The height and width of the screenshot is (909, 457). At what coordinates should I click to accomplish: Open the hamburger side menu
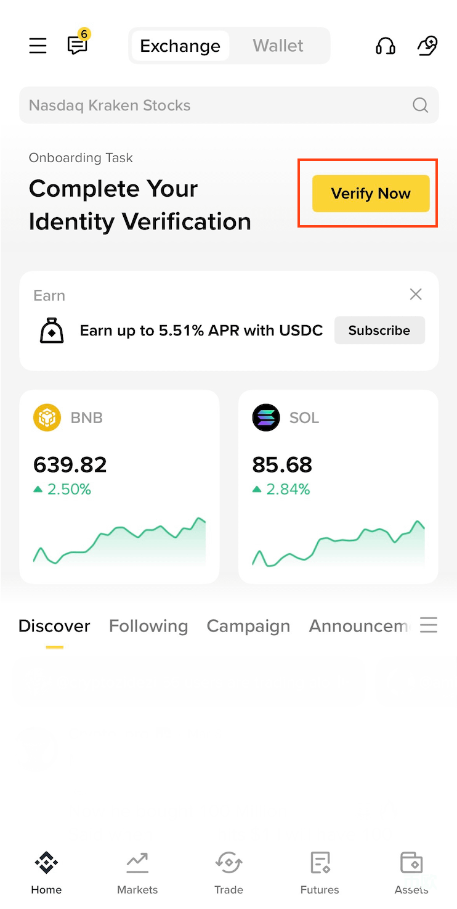click(38, 46)
